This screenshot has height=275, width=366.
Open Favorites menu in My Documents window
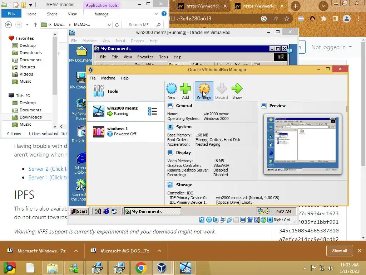pyautogui.click(x=145, y=57)
